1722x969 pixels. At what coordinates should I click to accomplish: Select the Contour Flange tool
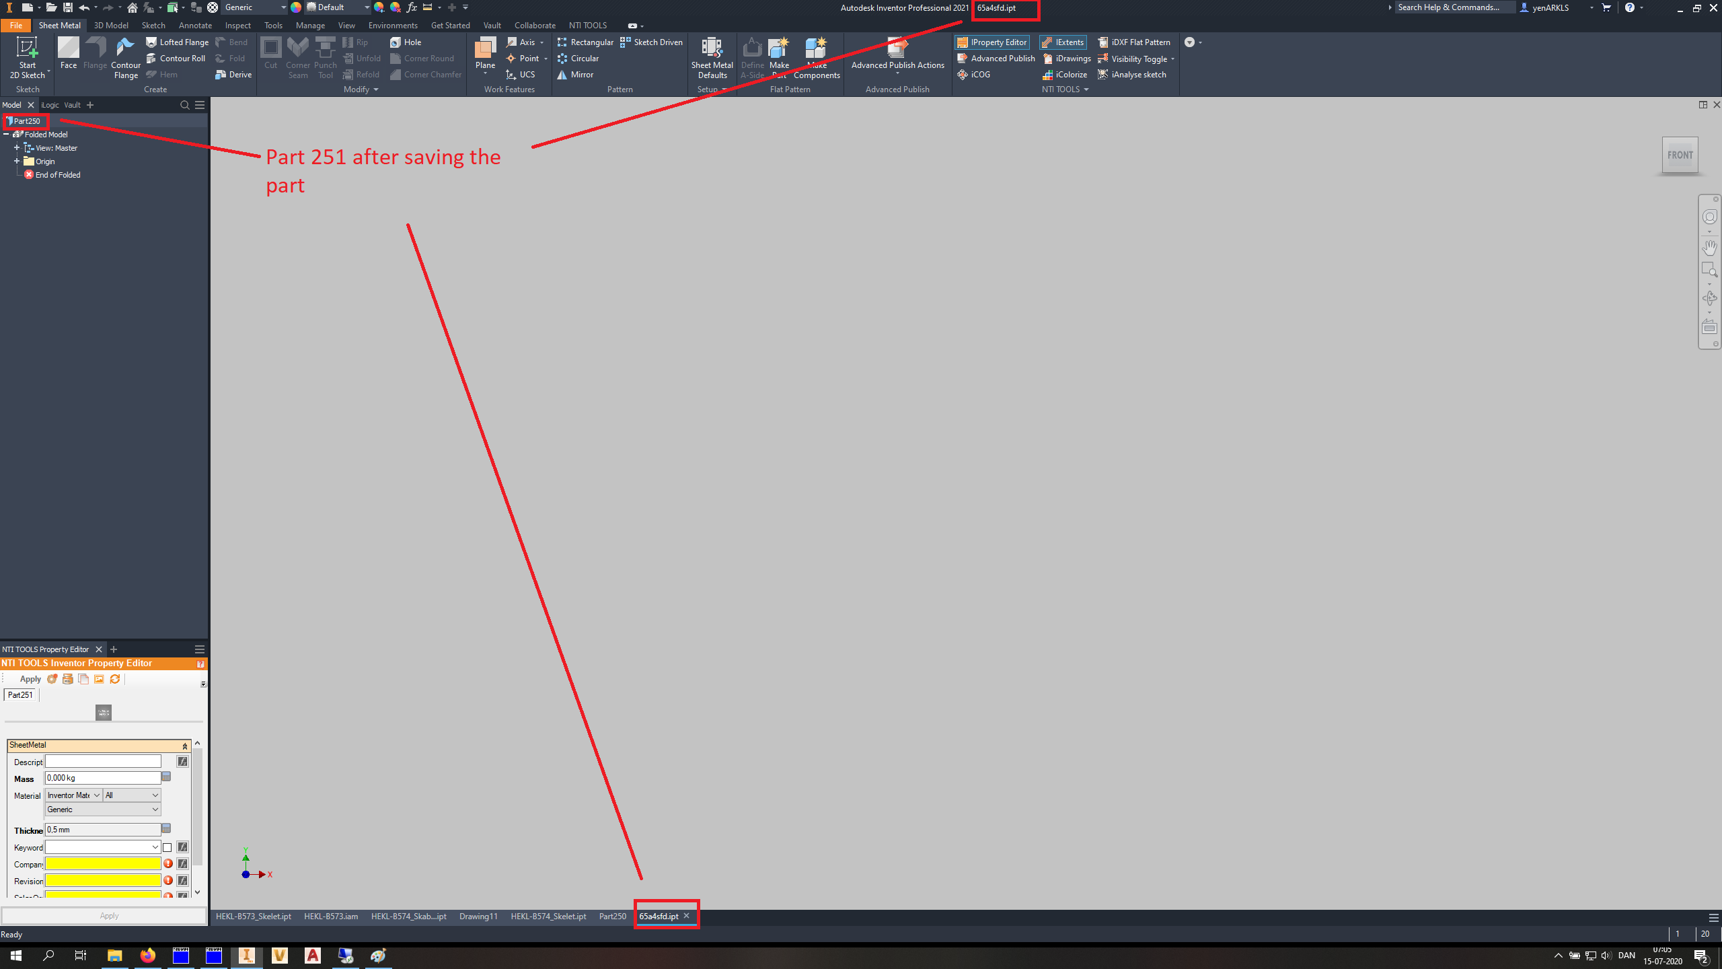[125, 57]
